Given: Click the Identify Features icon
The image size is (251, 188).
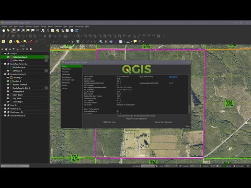Looking at the screenshot, I should pyautogui.click(x=101, y=42).
